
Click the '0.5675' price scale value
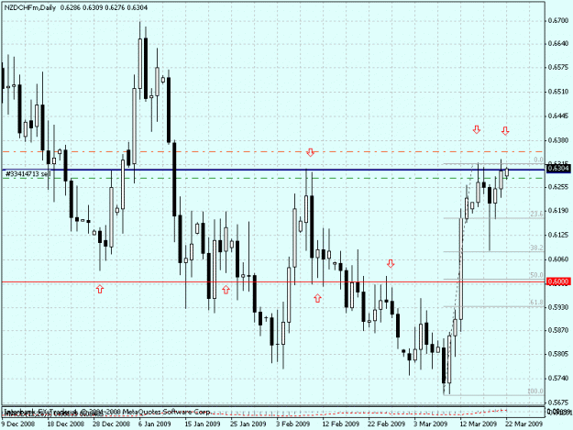coord(558,402)
